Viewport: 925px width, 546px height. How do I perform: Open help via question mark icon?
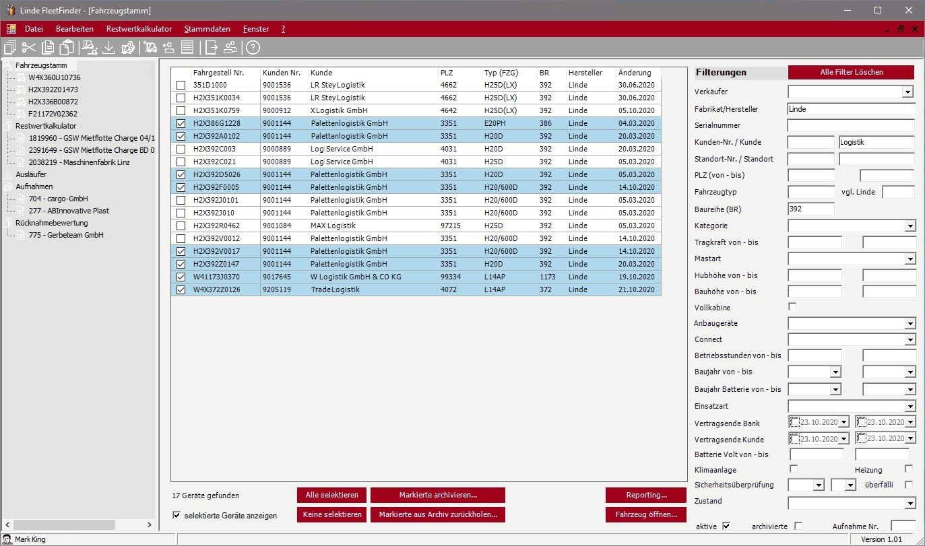point(252,47)
